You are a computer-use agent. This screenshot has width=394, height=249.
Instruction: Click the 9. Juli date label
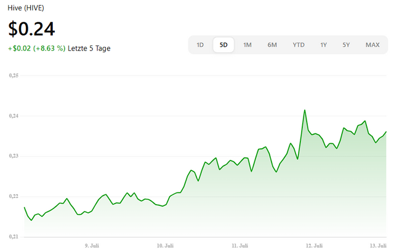pyautogui.click(x=92, y=245)
